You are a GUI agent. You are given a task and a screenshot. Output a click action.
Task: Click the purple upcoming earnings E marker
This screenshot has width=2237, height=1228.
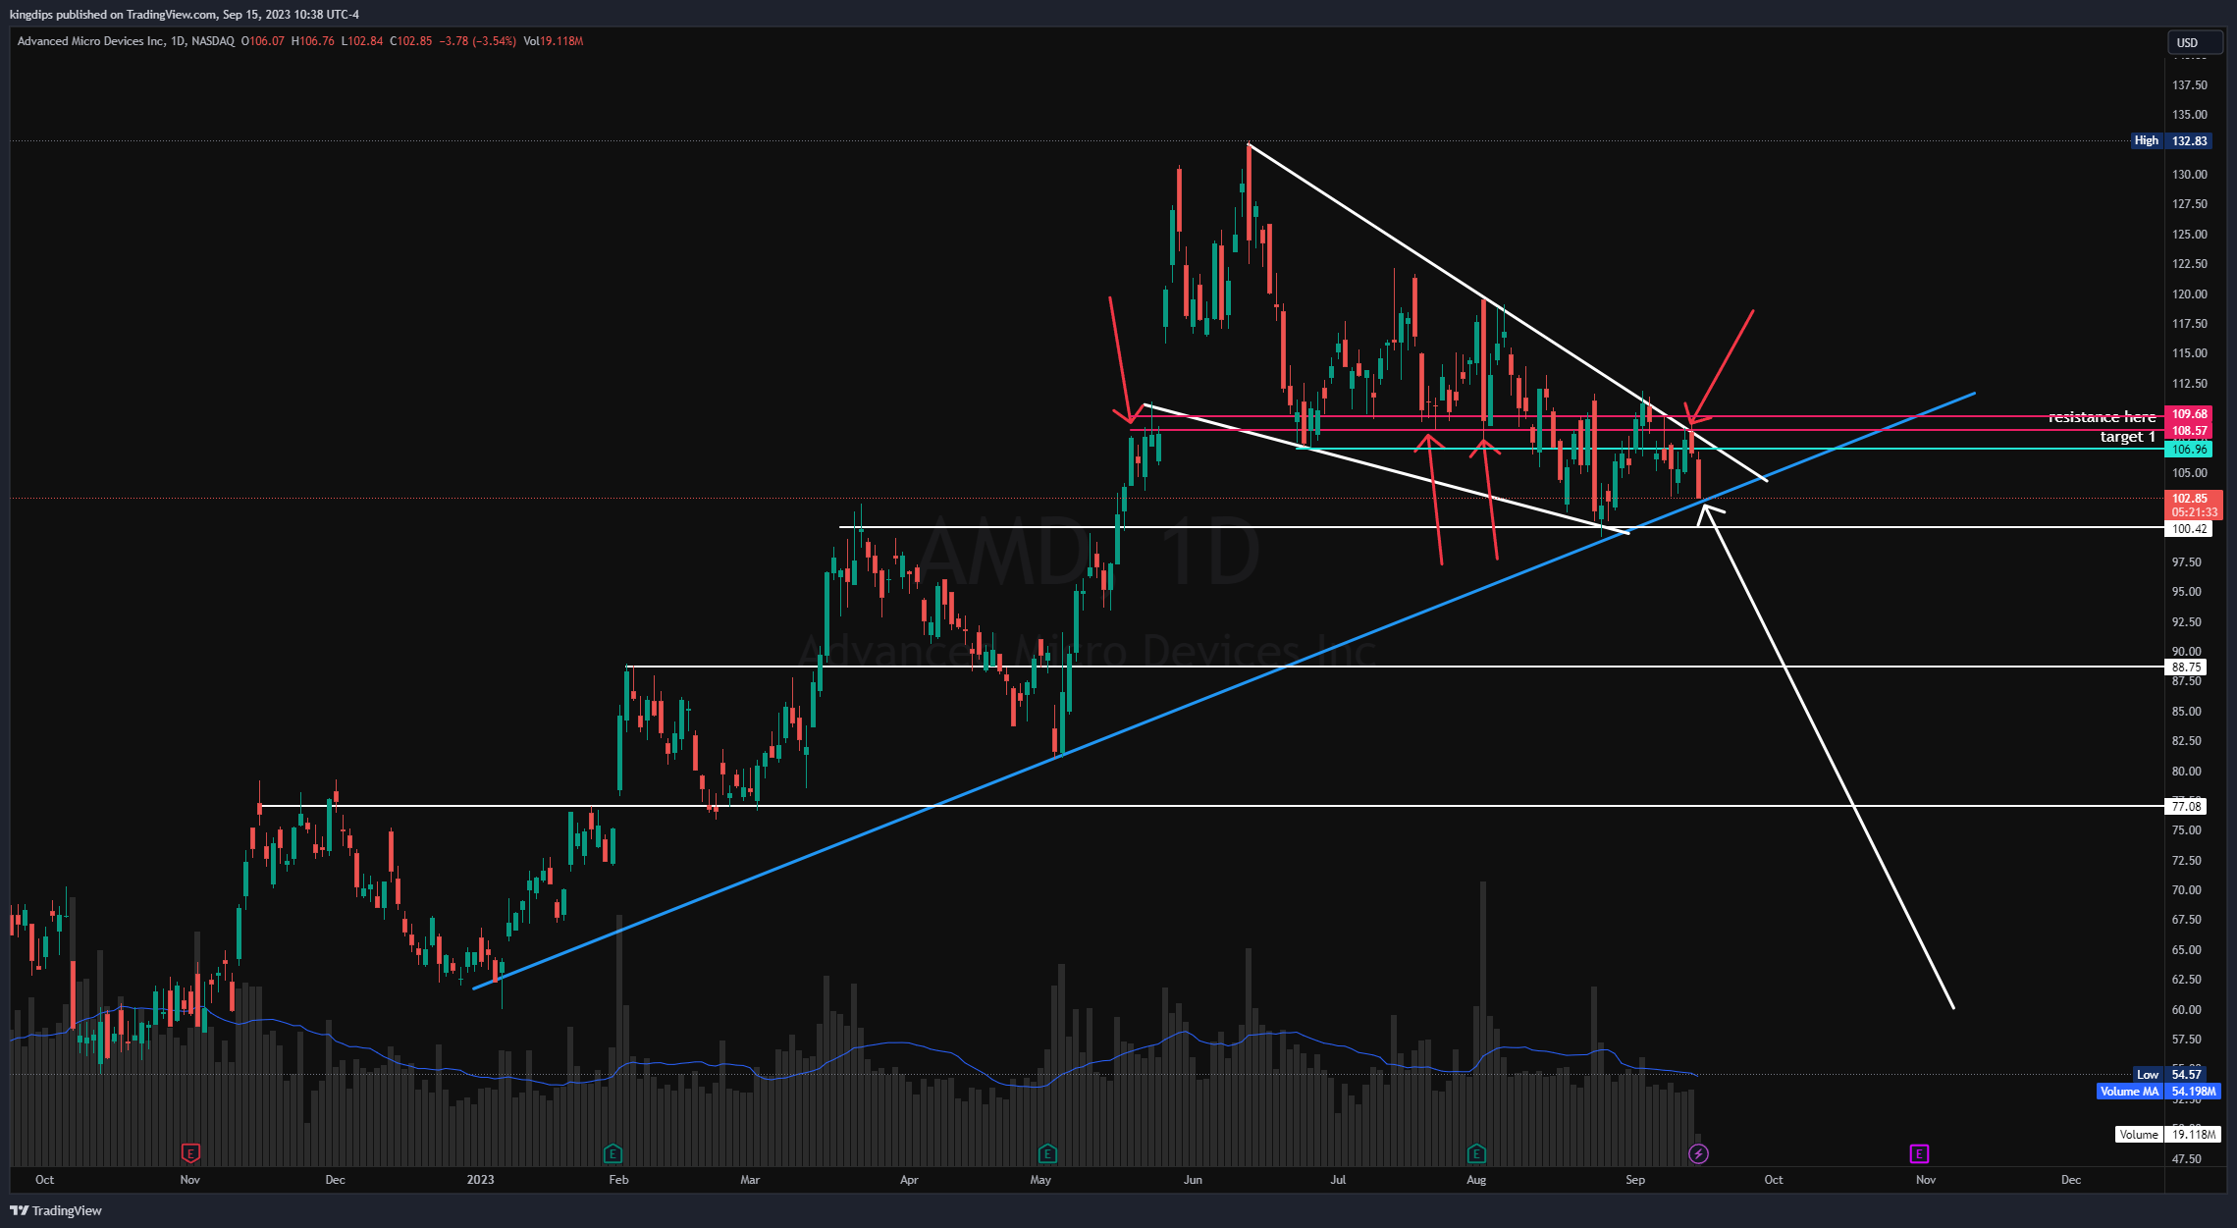[1919, 1153]
